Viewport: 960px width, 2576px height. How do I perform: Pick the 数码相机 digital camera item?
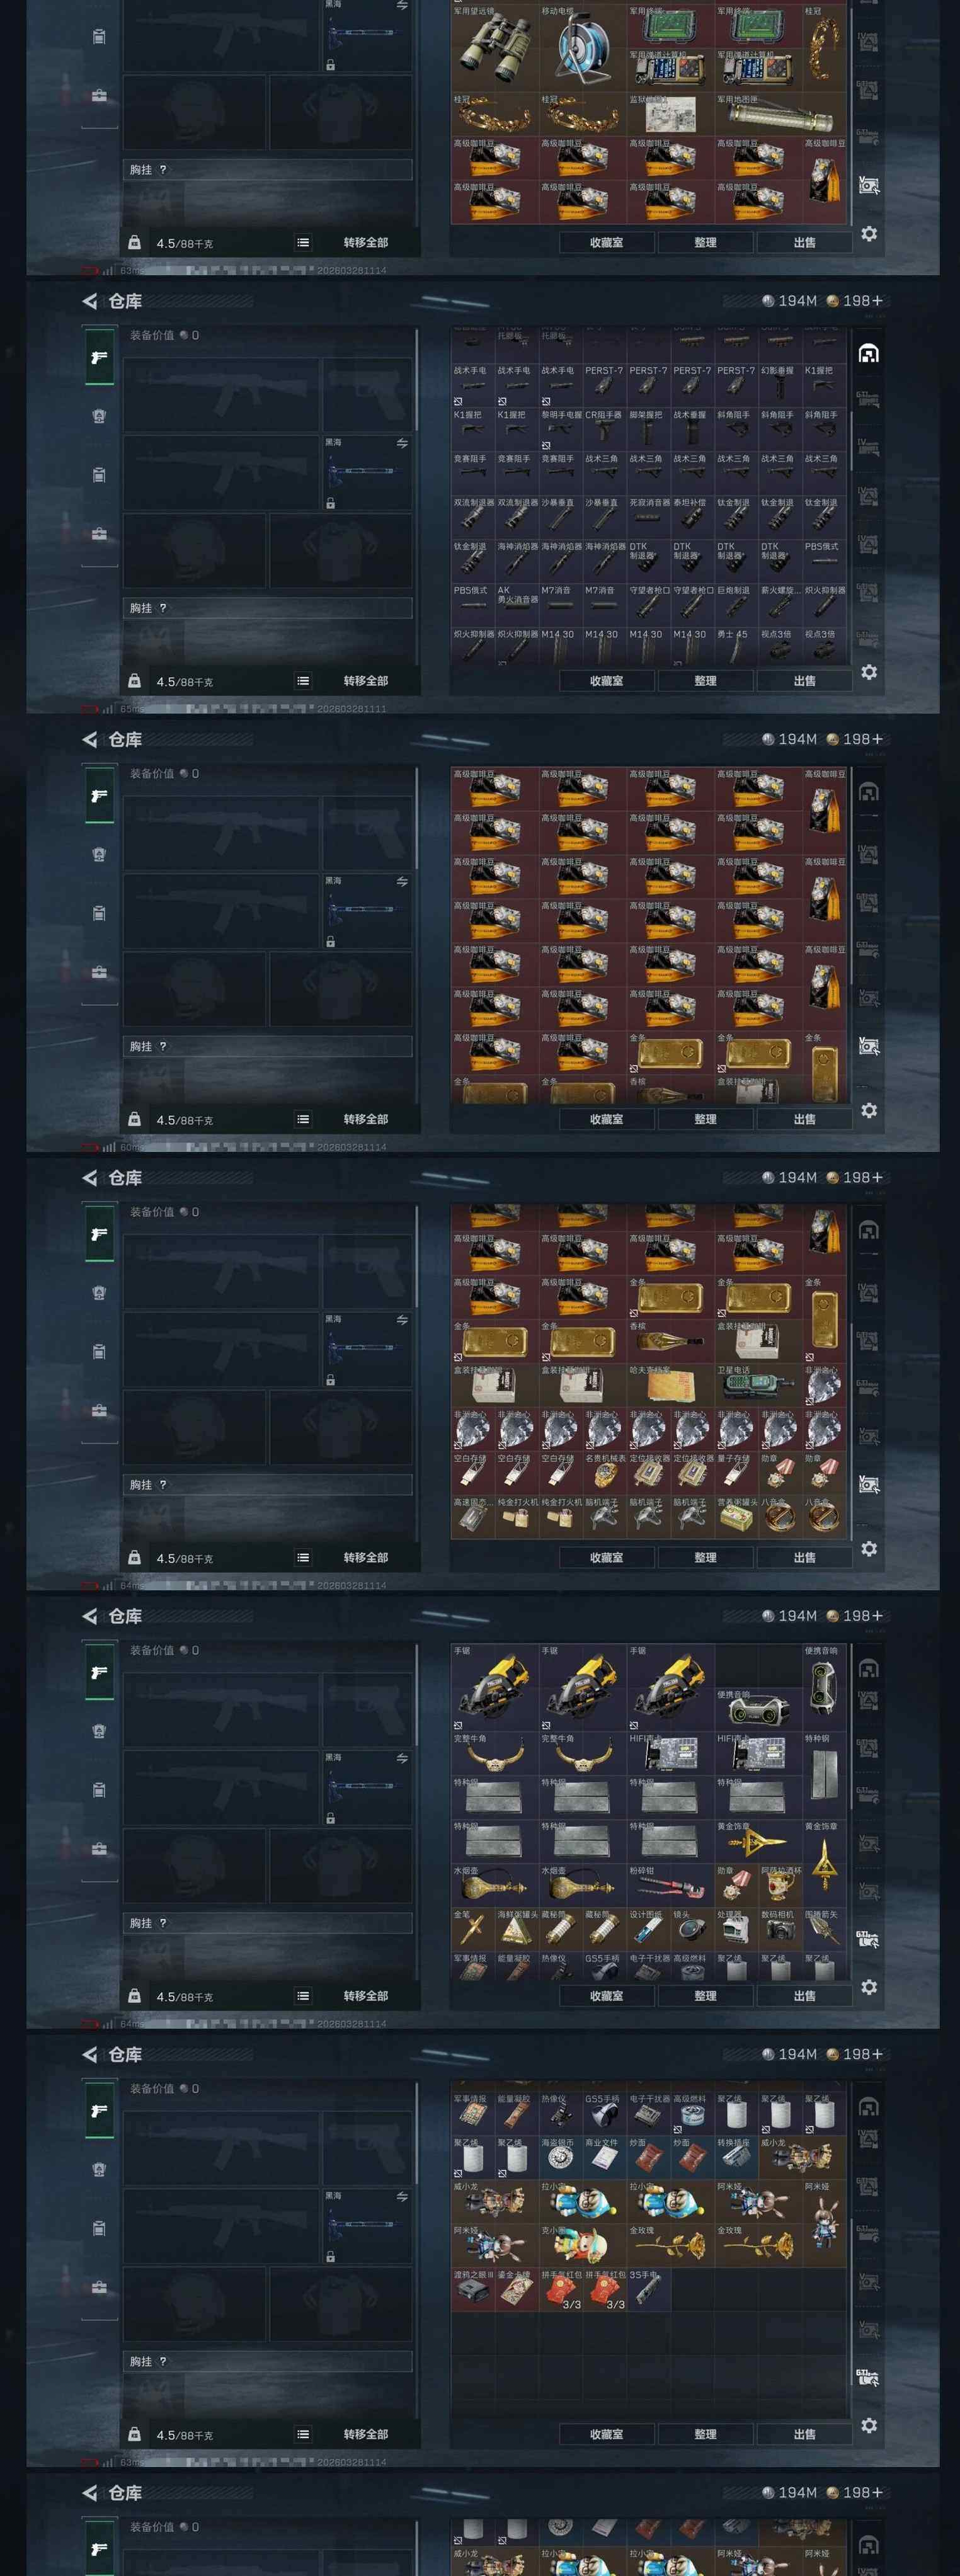click(780, 1930)
